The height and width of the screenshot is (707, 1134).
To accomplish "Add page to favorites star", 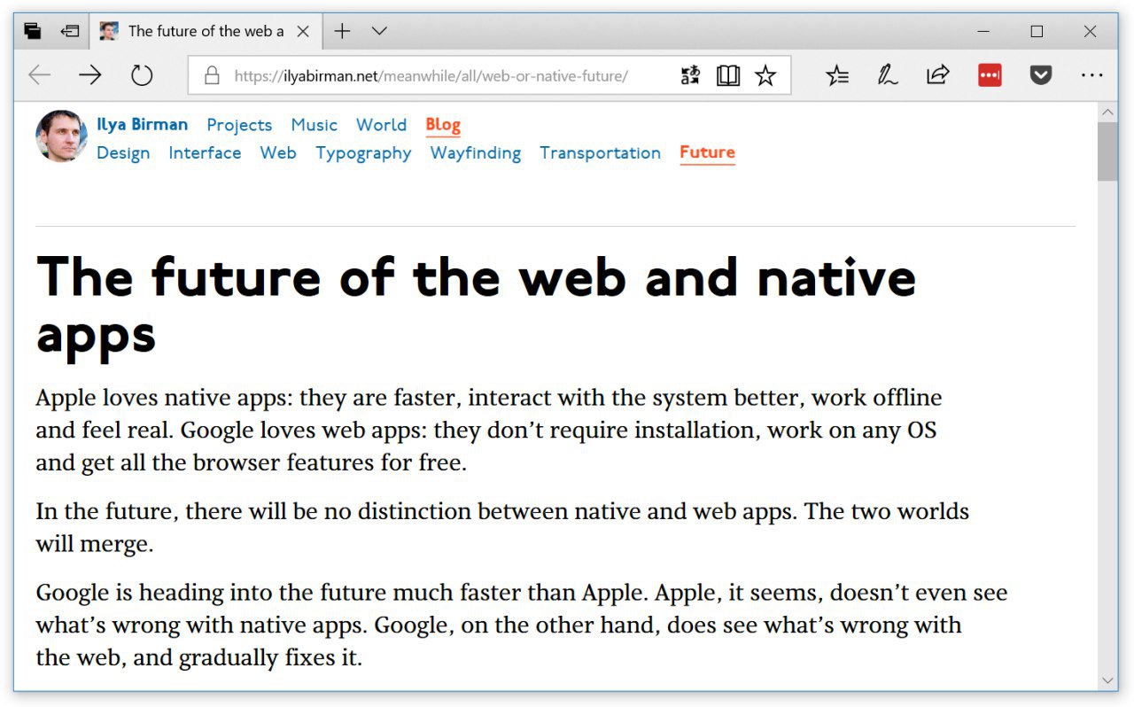I will 765,75.
